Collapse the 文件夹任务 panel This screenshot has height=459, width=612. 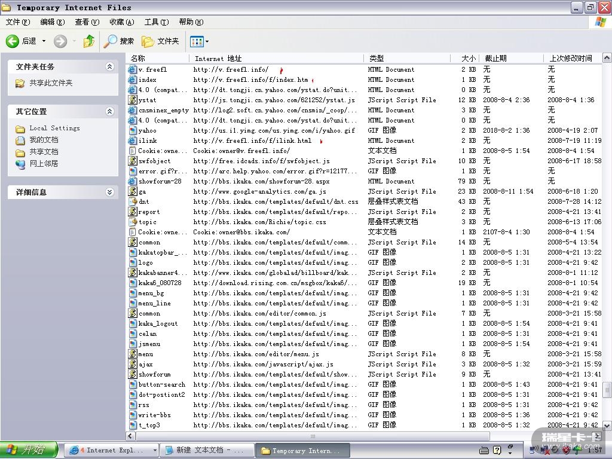click(x=110, y=67)
